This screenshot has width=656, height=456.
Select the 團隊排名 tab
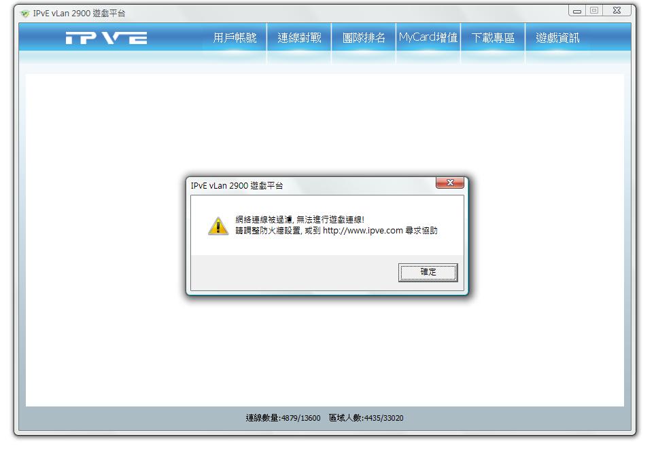point(364,38)
